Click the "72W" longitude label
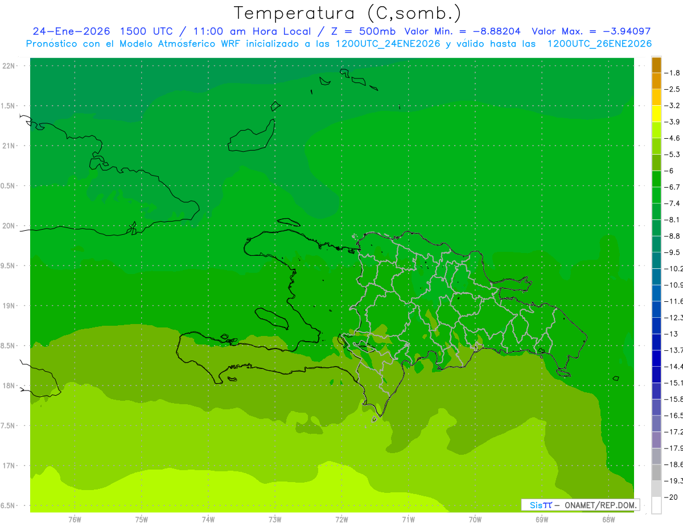Image resolution: width=683 pixels, height=527 pixels. 341,520
